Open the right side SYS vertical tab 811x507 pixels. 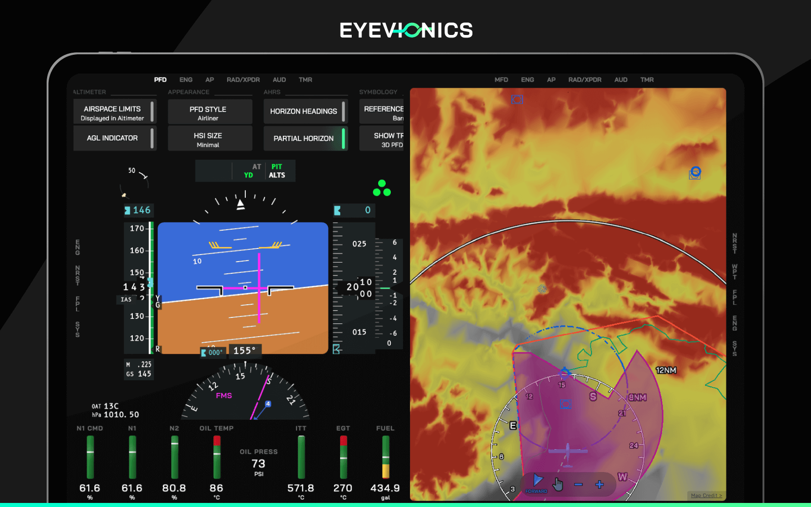[734, 348]
